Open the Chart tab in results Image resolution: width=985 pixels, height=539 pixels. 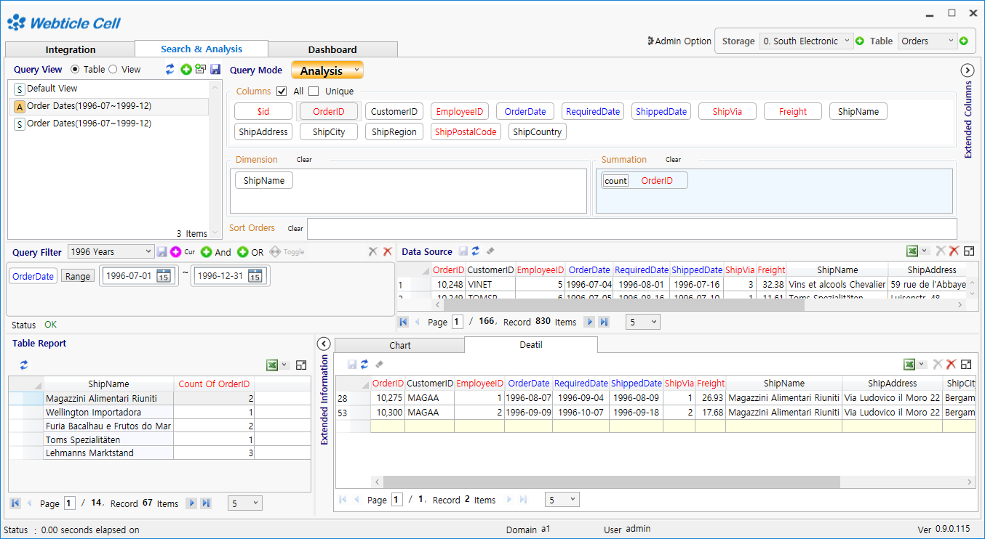click(399, 344)
